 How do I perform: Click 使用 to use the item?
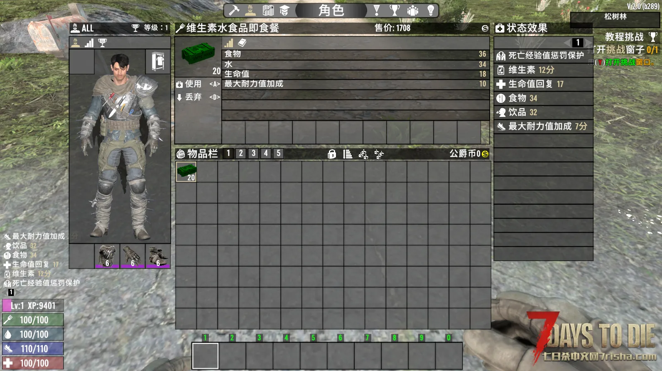coord(198,84)
